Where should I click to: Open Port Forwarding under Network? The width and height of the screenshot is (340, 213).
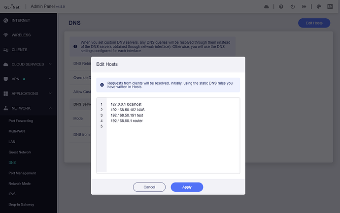point(22,121)
